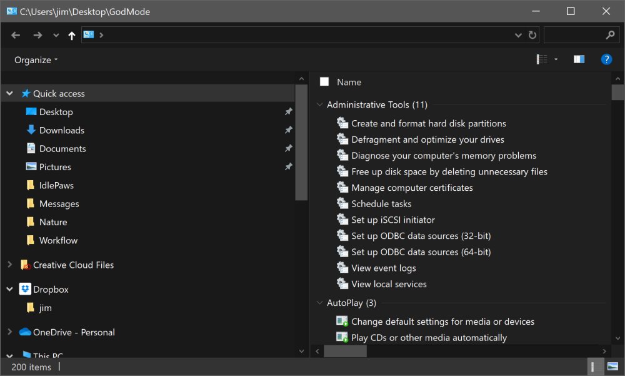Image resolution: width=625 pixels, height=376 pixels.
Task: Check the select-all checkbox beside Name
Action: 324,81
